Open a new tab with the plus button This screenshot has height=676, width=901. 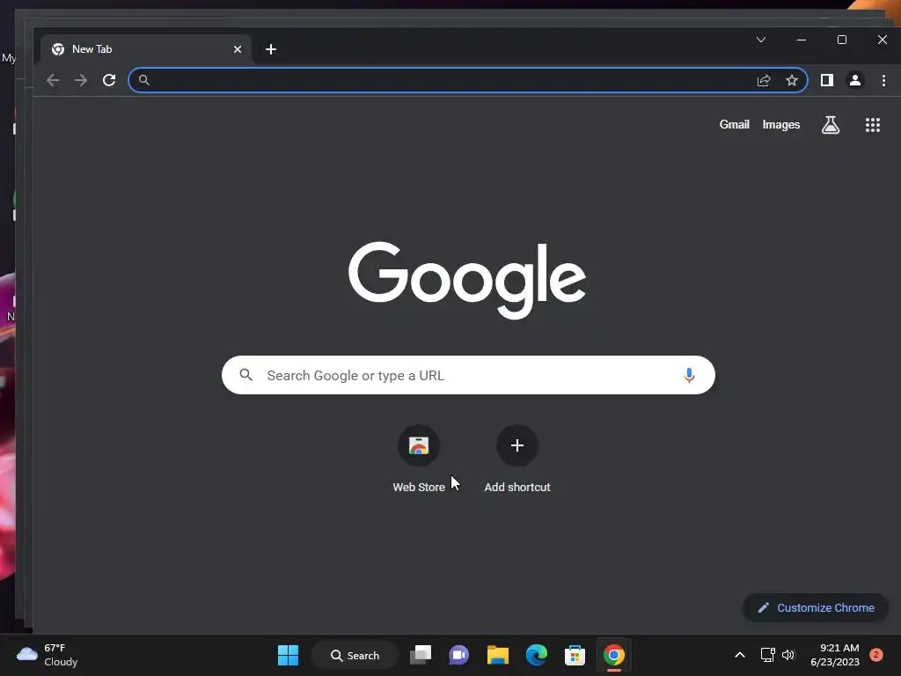(271, 49)
